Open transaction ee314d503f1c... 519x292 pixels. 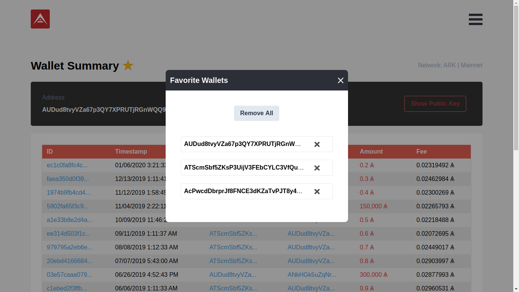pos(69,234)
